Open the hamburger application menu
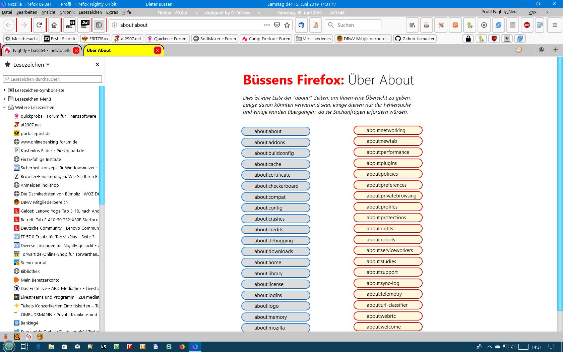Image resolution: width=563 pixels, height=352 pixels. pos(555,25)
